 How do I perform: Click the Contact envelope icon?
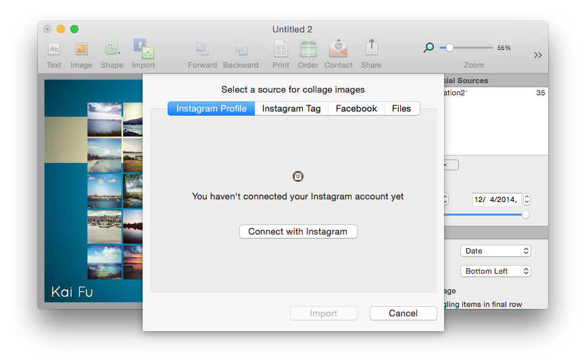click(338, 49)
